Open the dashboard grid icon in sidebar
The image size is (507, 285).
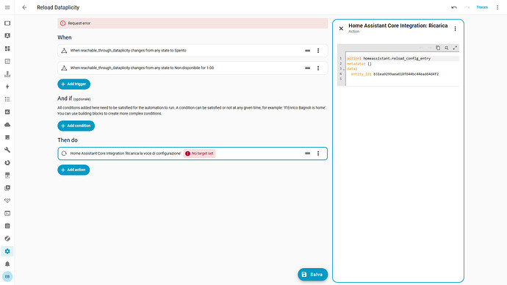(x=7, y=48)
